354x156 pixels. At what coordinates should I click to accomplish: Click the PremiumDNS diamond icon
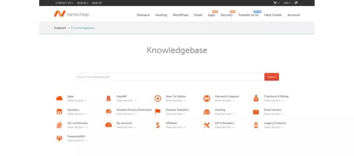[x=59, y=138]
